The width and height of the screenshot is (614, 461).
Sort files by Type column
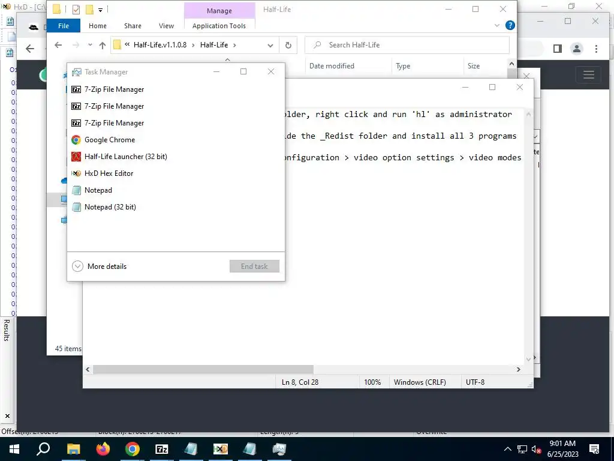point(427,66)
